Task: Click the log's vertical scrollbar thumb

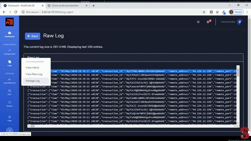Action: pyautogui.click(x=238, y=72)
